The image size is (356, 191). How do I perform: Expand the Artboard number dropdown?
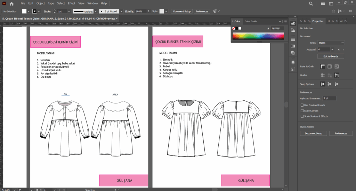click(x=333, y=49)
